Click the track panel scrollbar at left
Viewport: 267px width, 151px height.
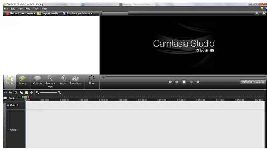(5, 125)
